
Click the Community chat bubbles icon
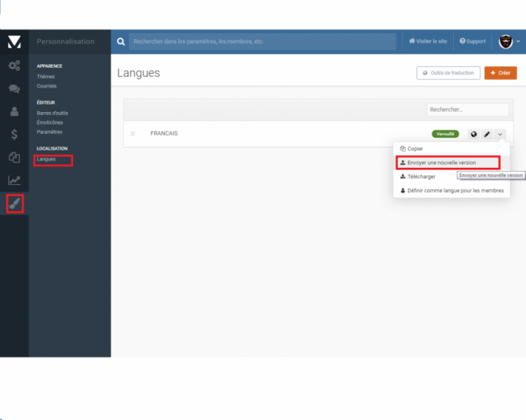pyautogui.click(x=14, y=89)
